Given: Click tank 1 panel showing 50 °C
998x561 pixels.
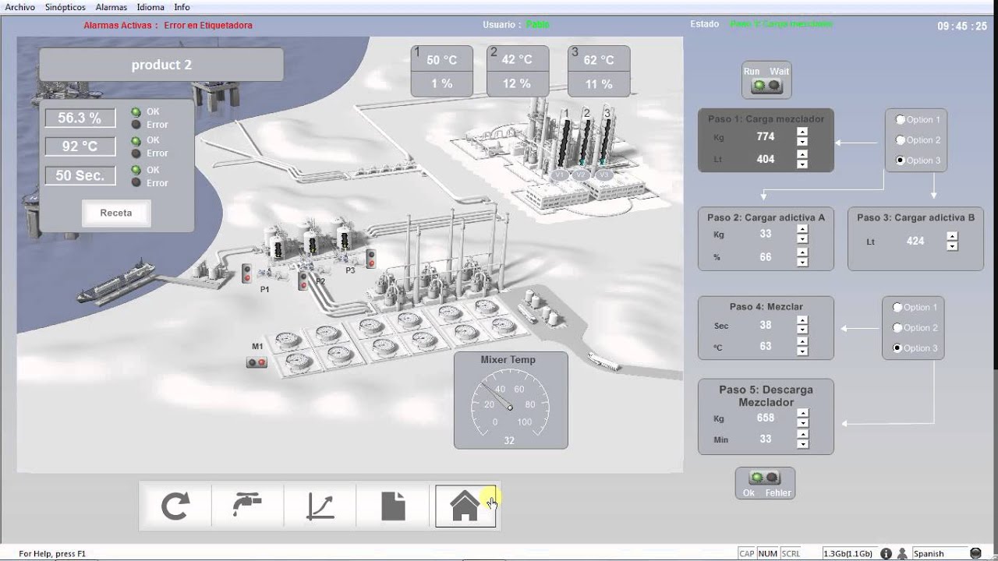Looking at the screenshot, I should tap(442, 71).
